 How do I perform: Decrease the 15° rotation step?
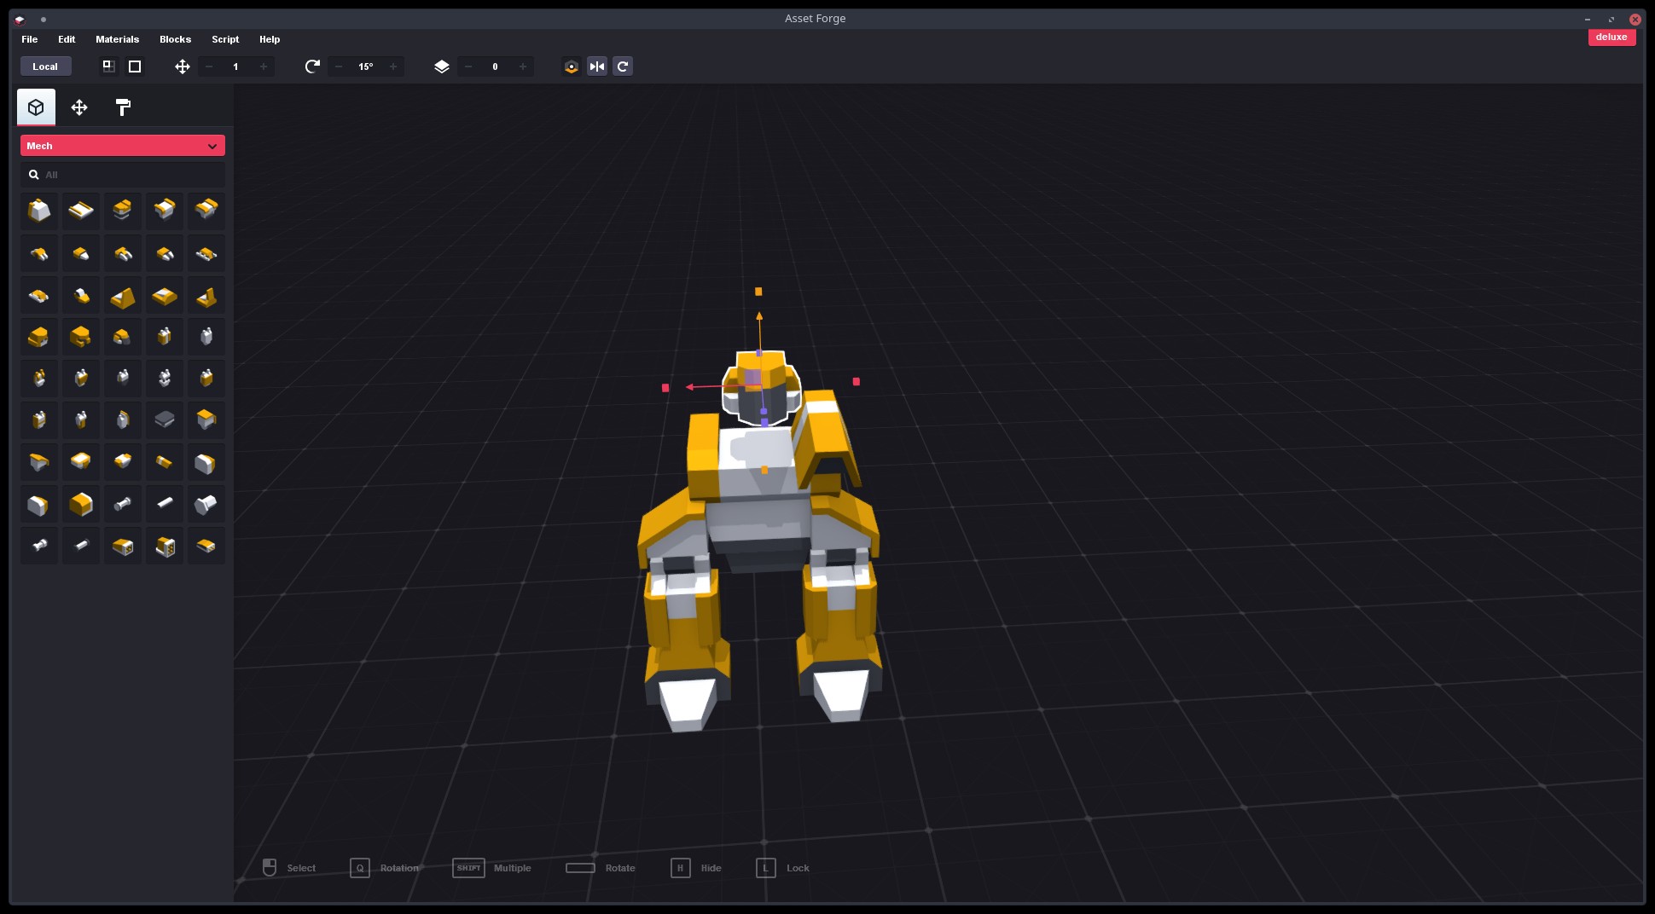click(339, 67)
